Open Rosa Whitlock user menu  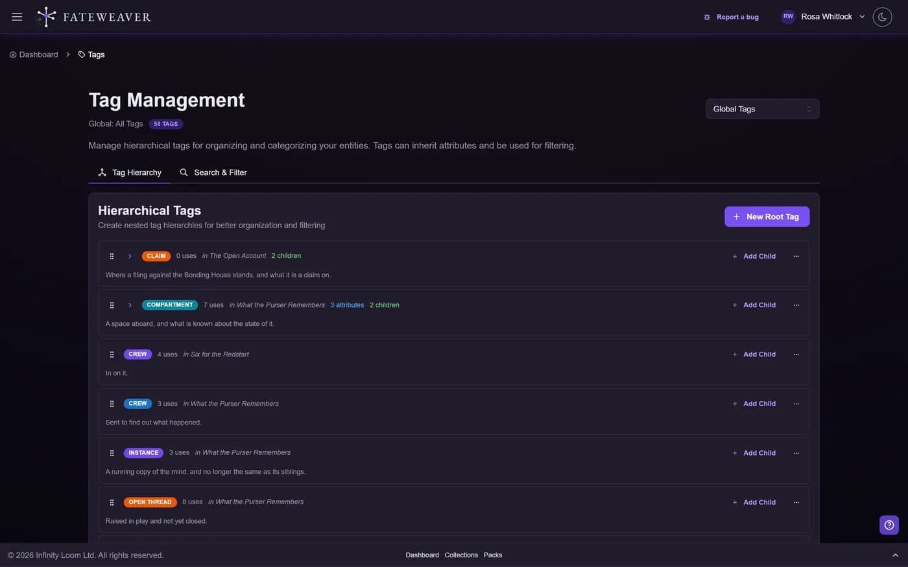tap(823, 17)
